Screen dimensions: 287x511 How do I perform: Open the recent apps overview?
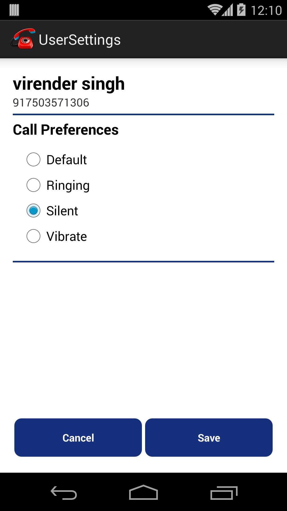pyautogui.click(x=224, y=493)
